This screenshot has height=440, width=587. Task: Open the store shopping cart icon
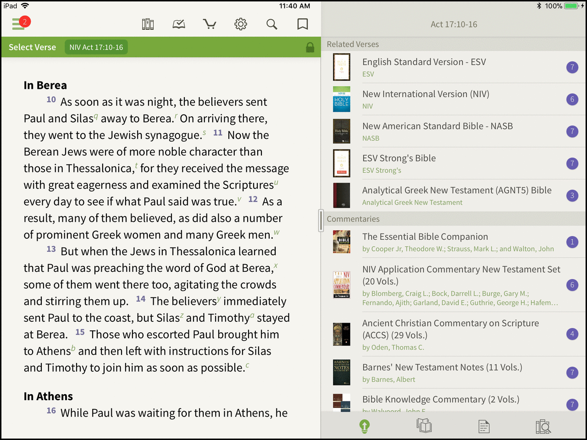[210, 24]
